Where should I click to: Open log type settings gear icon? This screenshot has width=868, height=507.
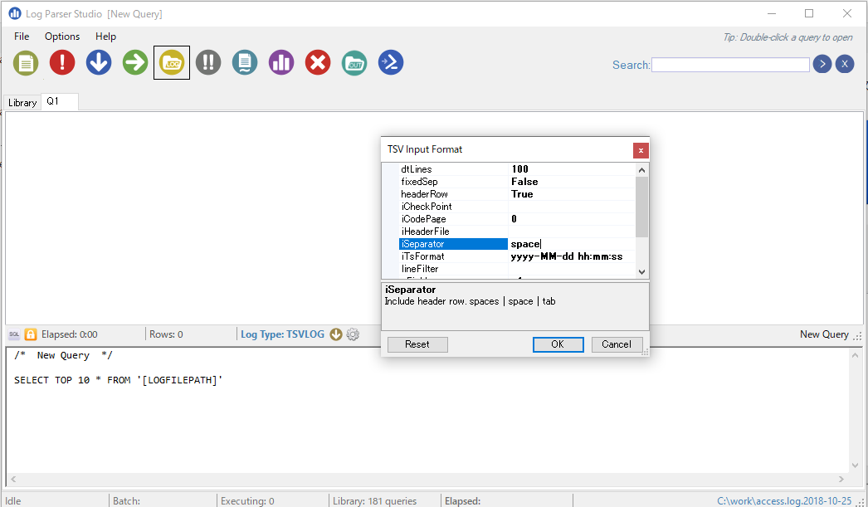353,334
